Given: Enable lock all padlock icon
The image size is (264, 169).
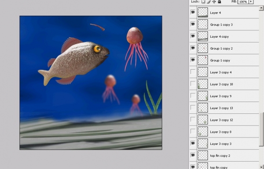Looking at the screenshot, I should (x=219, y=2).
